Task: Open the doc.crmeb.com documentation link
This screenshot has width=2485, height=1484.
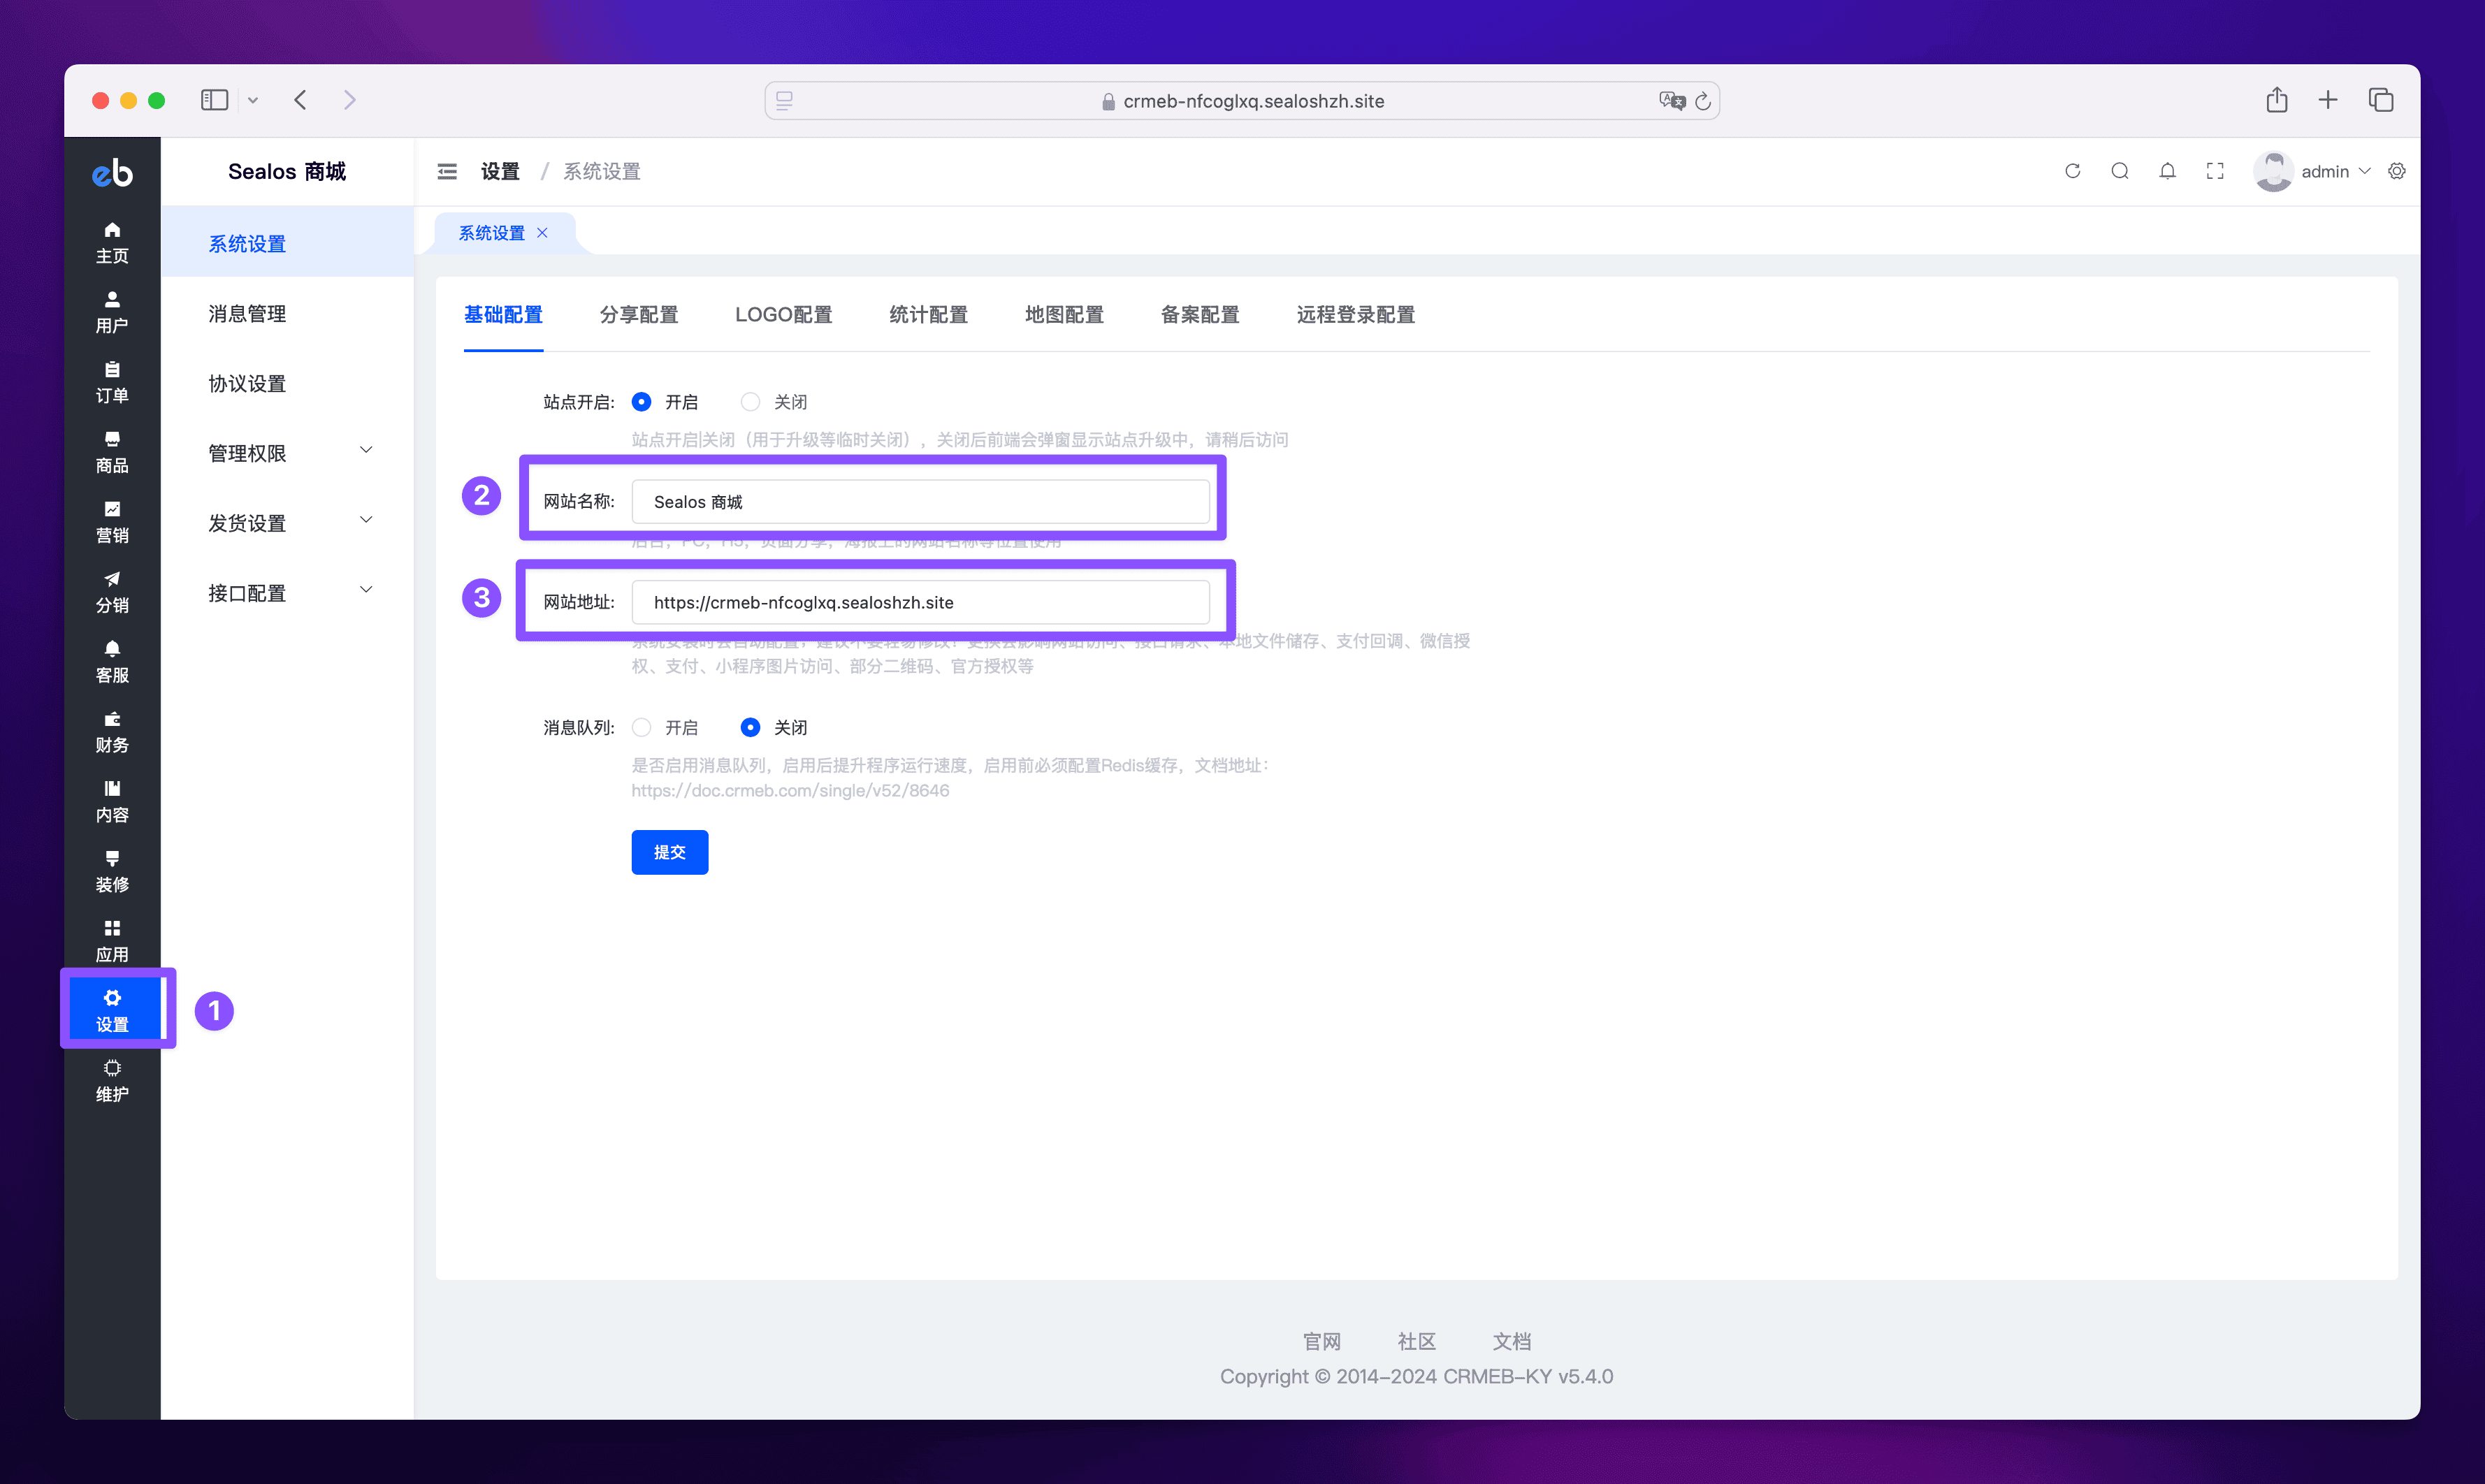Action: tap(790, 791)
